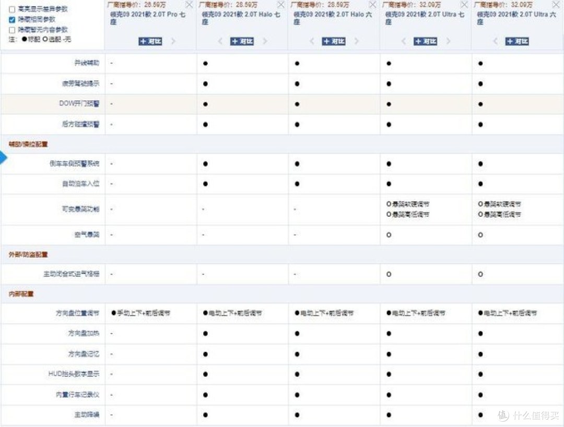Select the 疲劳驾驶提示 row label

(x=80, y=84)
